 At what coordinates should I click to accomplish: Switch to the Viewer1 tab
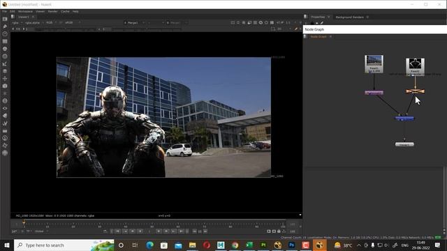pyautogui.click(x=24, y=17)
